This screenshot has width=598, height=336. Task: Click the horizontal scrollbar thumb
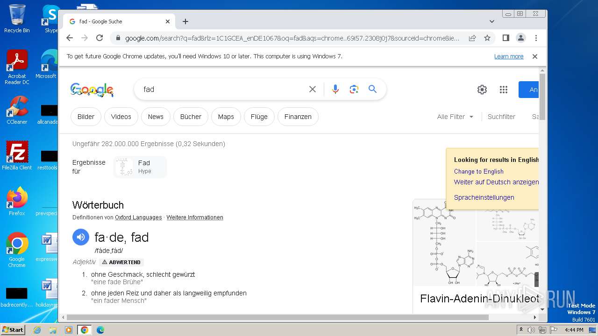(x=277, y=317)
